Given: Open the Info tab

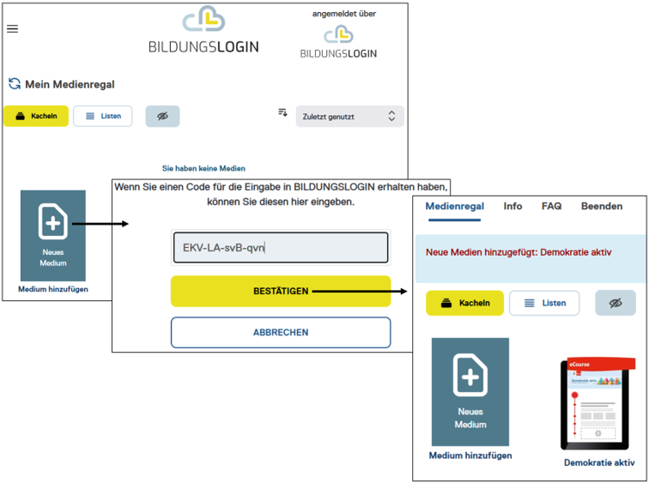Looking at the screenshot, I should point(513,207).
